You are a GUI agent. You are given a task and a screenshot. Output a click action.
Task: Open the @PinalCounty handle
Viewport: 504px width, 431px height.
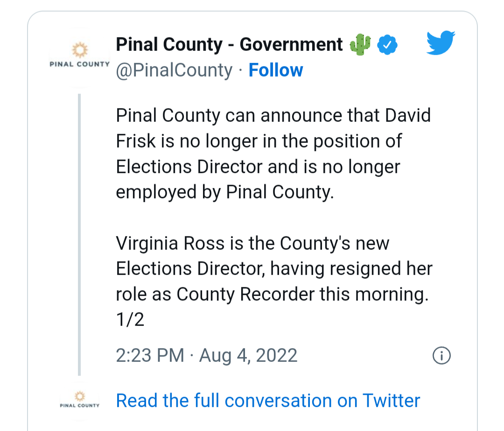pyautogui.click(x=174, y=71)
